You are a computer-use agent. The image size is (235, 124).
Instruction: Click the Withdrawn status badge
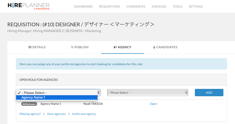[x=29, y=104]
